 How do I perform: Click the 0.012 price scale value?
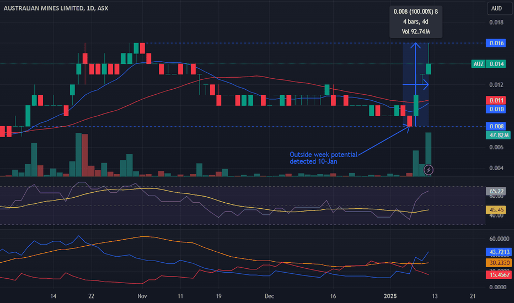pyautogui.click(x=496, y=85)
